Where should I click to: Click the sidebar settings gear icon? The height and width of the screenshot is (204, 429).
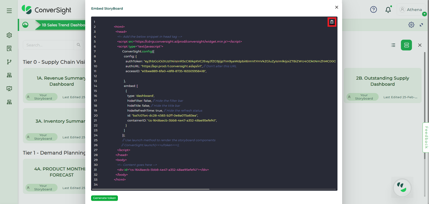click(9, 35)
